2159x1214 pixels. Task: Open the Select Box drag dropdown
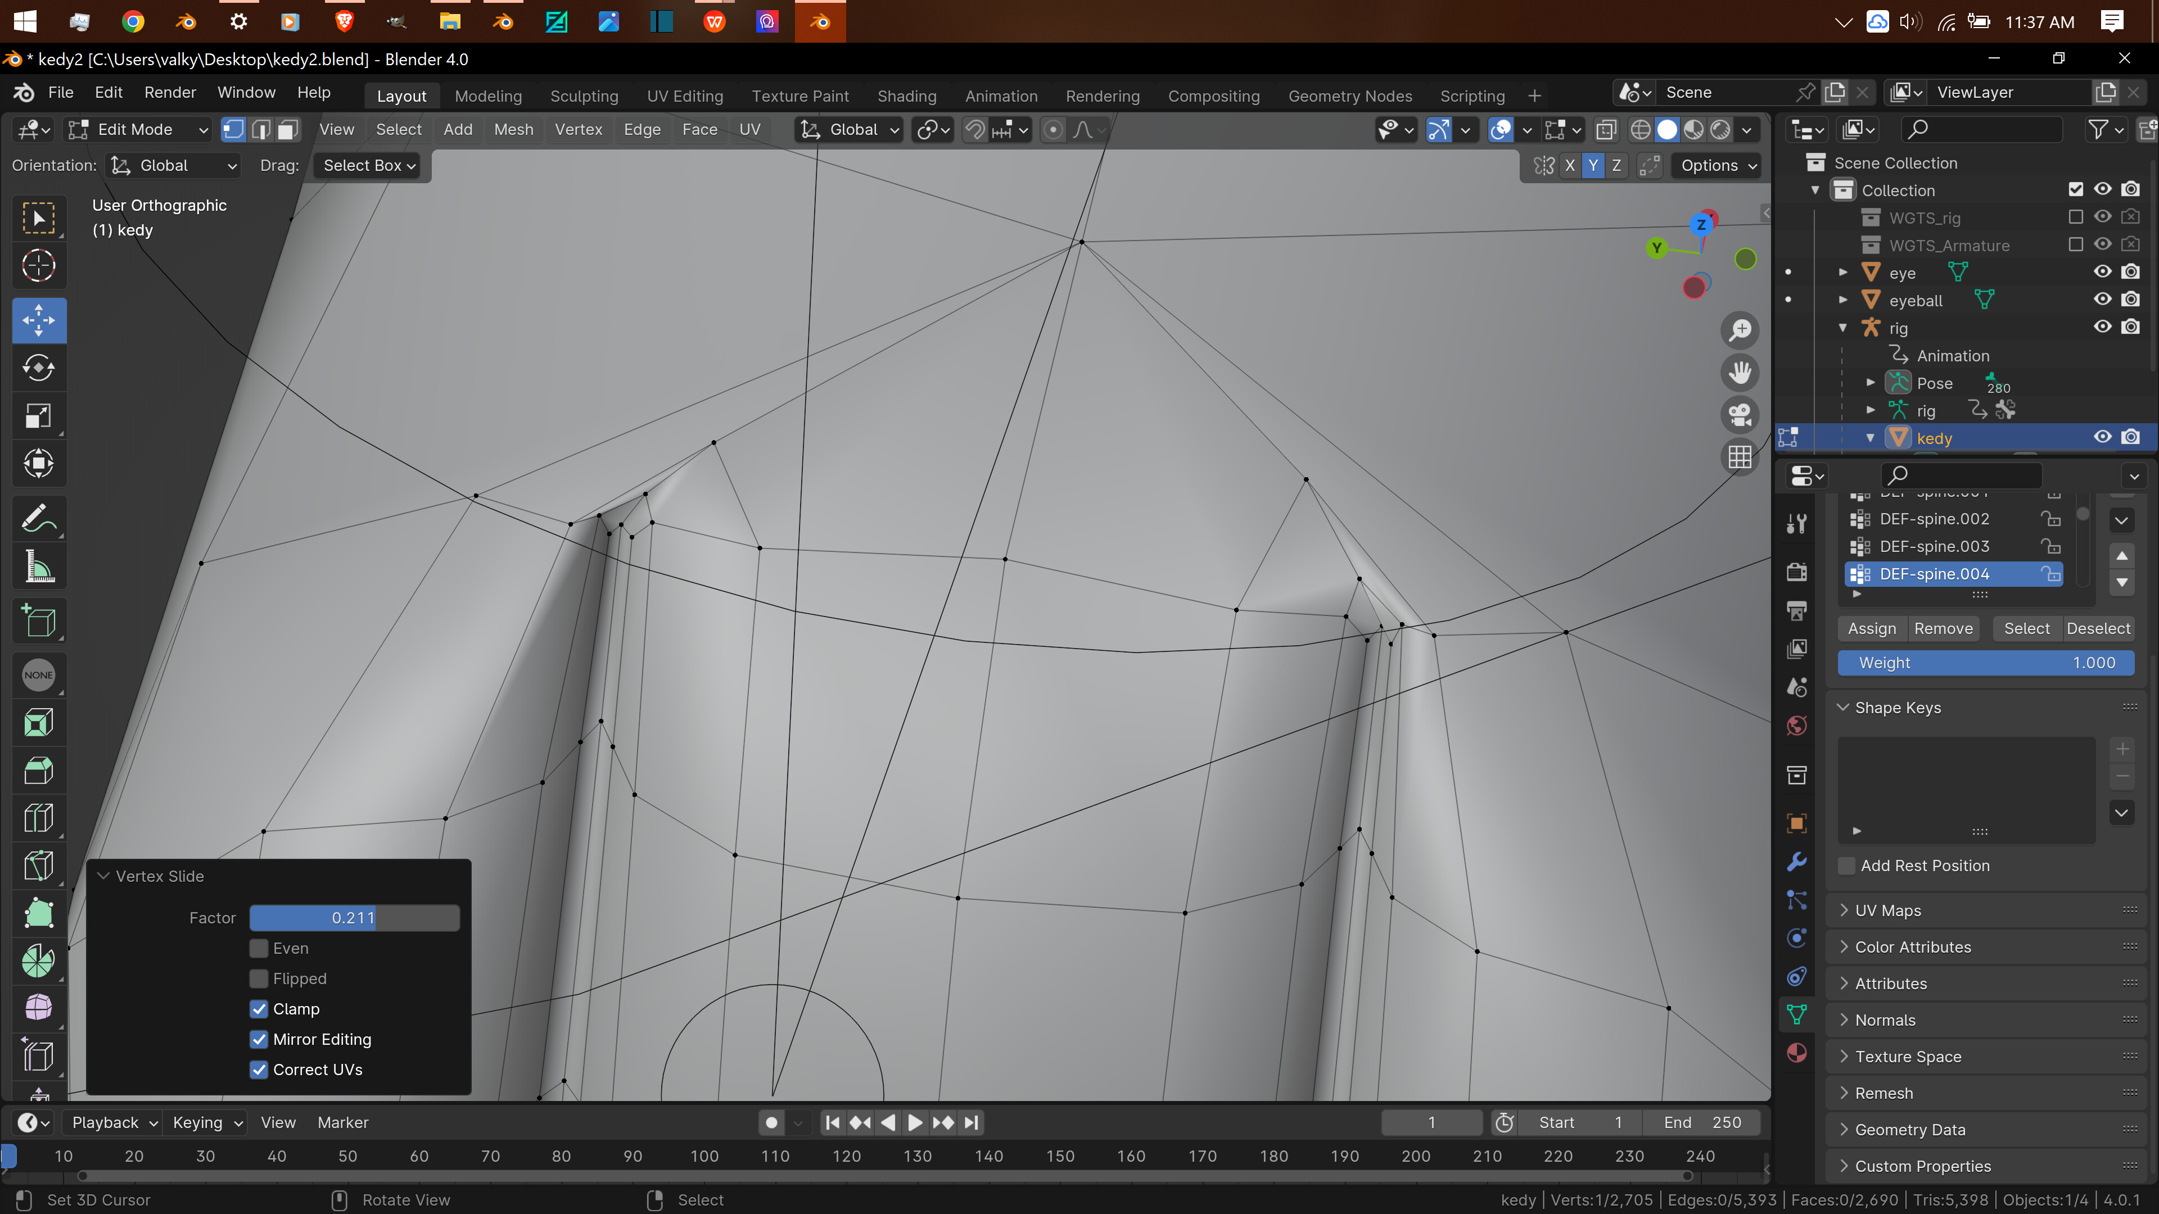[x=369, y=165]
